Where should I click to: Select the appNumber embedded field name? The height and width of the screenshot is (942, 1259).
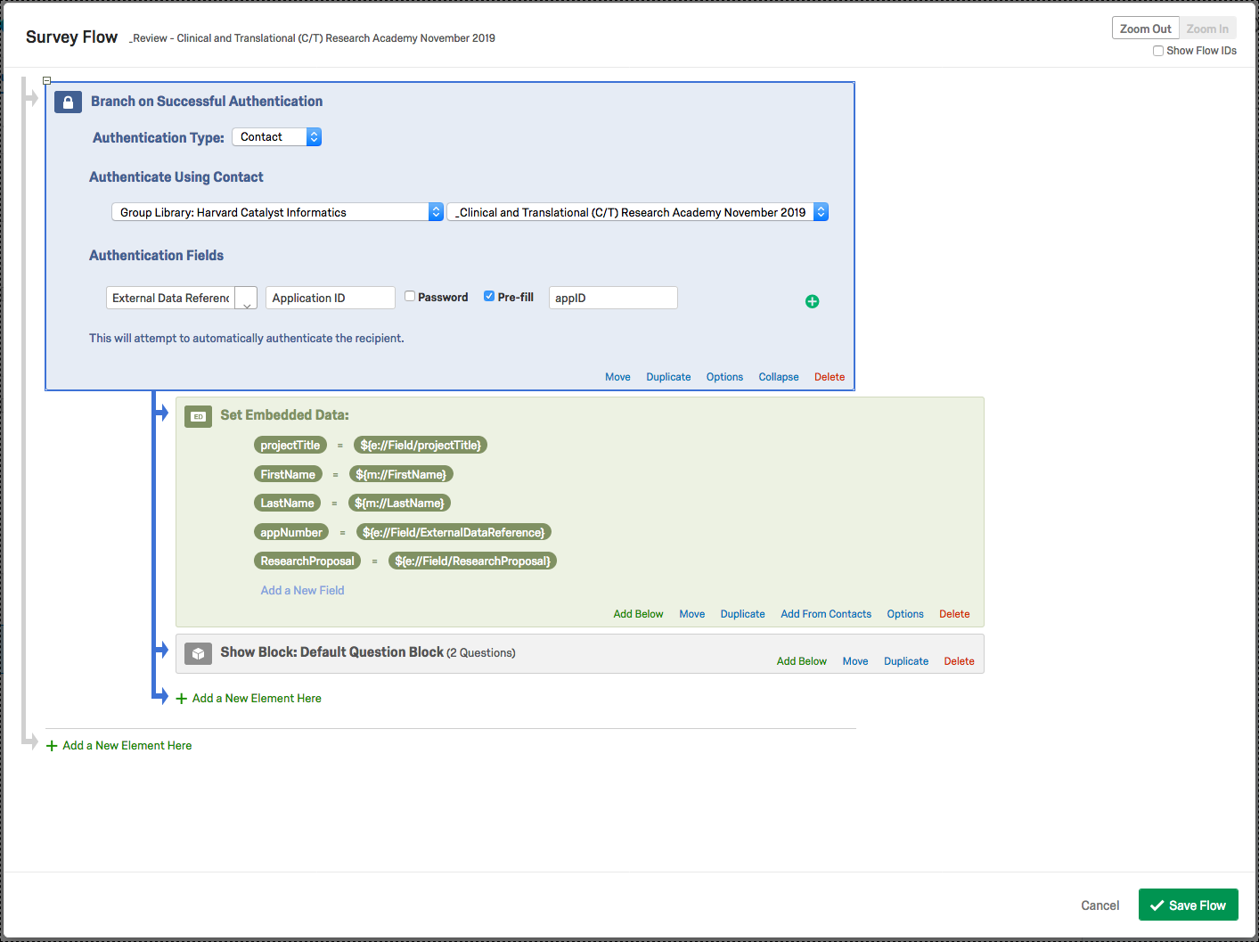point(291,533)
